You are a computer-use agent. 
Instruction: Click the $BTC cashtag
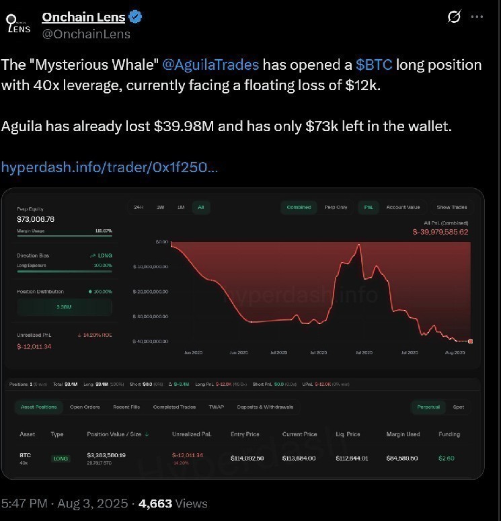375,65
